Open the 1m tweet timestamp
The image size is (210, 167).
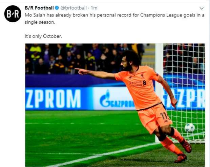(94, 8)
